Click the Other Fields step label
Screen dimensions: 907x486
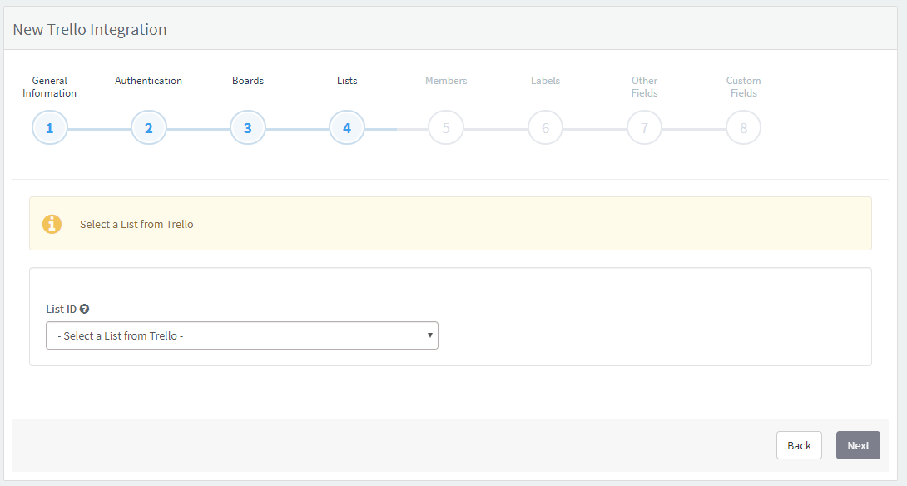644,87
